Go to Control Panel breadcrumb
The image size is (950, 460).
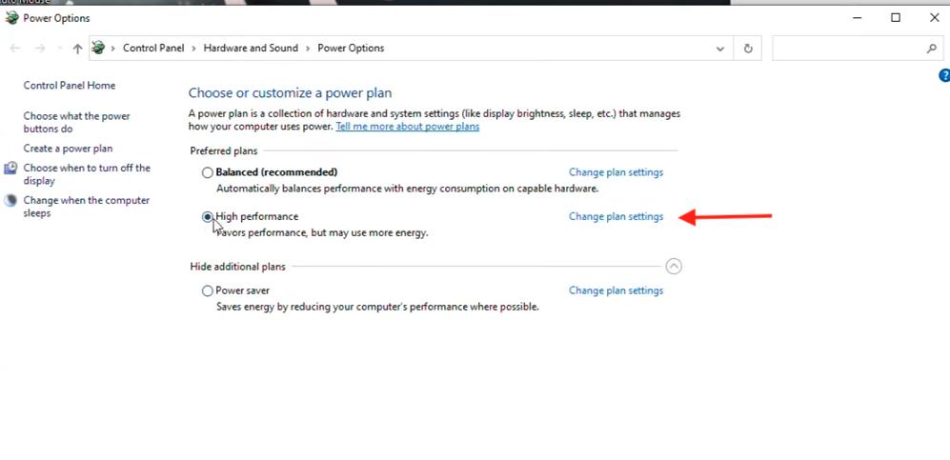[153, 49]
